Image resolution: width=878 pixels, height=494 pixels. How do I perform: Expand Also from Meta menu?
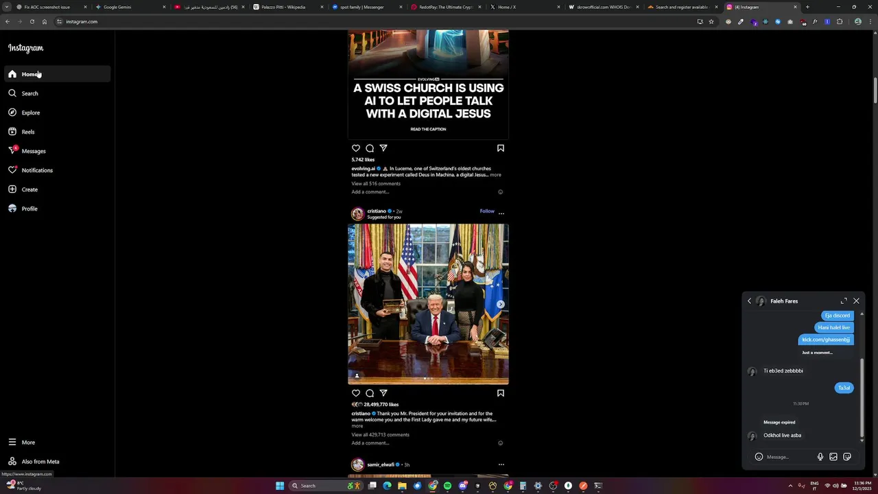click(58, 462)
